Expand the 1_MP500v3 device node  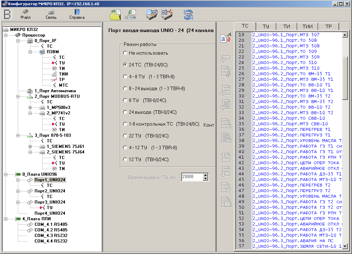coord(30,108)
